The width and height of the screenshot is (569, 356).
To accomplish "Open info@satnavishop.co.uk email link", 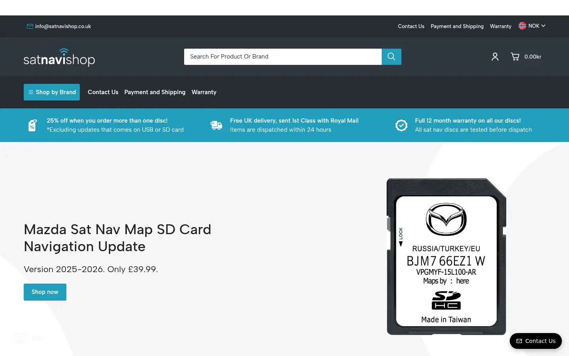I will (x=63, y=27).
